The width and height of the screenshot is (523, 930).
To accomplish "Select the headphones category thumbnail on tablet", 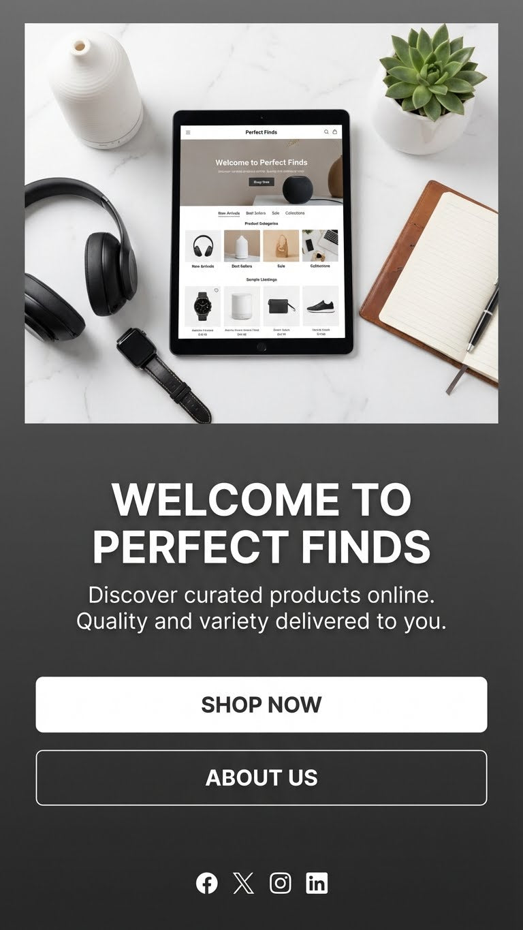I will coord(203,246).
